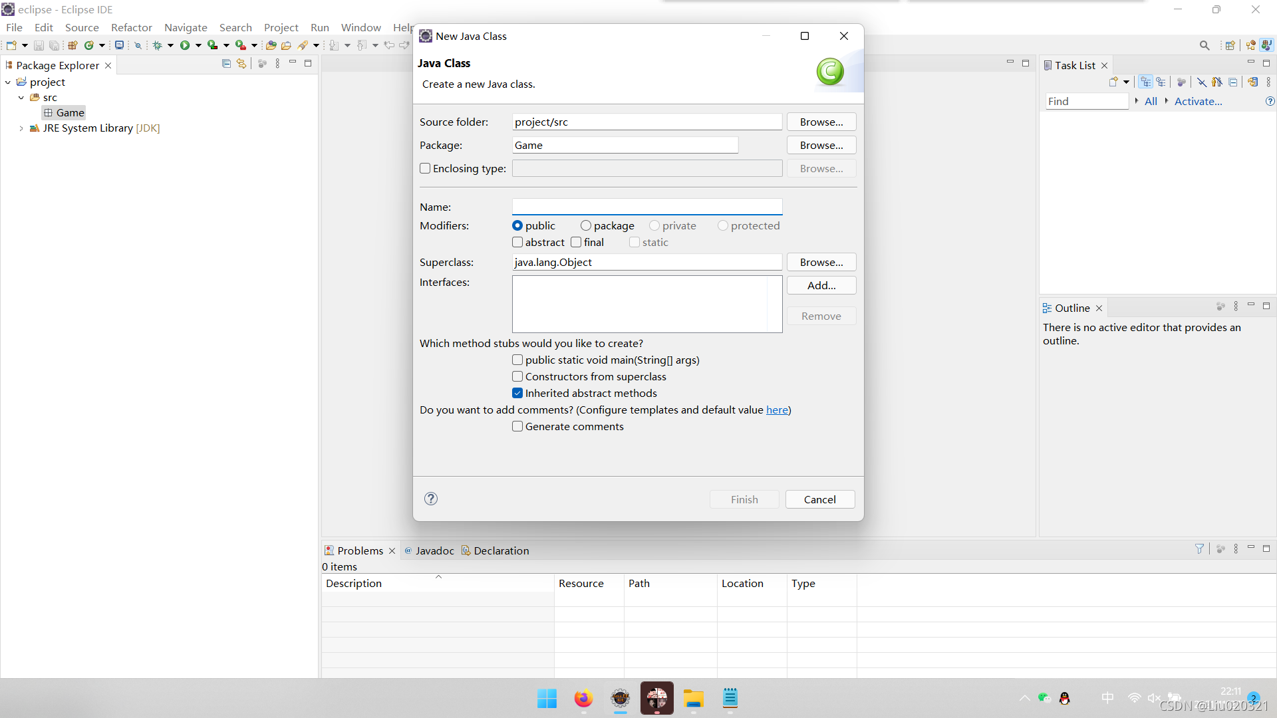The width and height of the screenshot is (1277, 718).
Task: Check the Generate comments checkbox
Action: tap(517, 426)
